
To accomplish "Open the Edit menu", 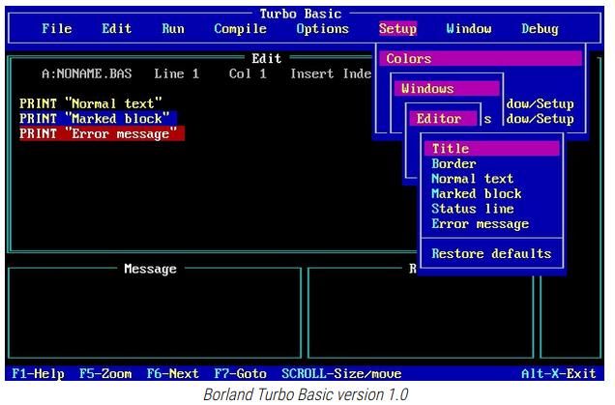I will (116, 29).
